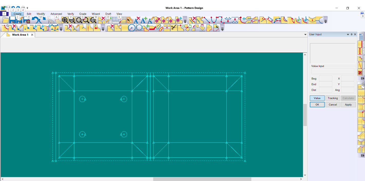The width and height of the screenshot is (365, 181).
Task: Select the scissors cut piece tool
Action: coord(174,28)
